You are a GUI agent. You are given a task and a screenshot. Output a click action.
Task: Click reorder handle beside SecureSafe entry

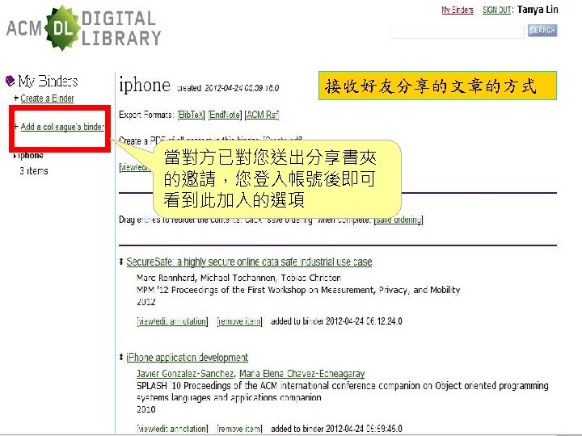tap(121, 262)
